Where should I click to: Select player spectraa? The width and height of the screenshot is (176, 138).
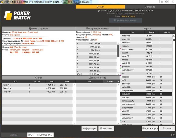pyautogui.click(x=146, y=77)
